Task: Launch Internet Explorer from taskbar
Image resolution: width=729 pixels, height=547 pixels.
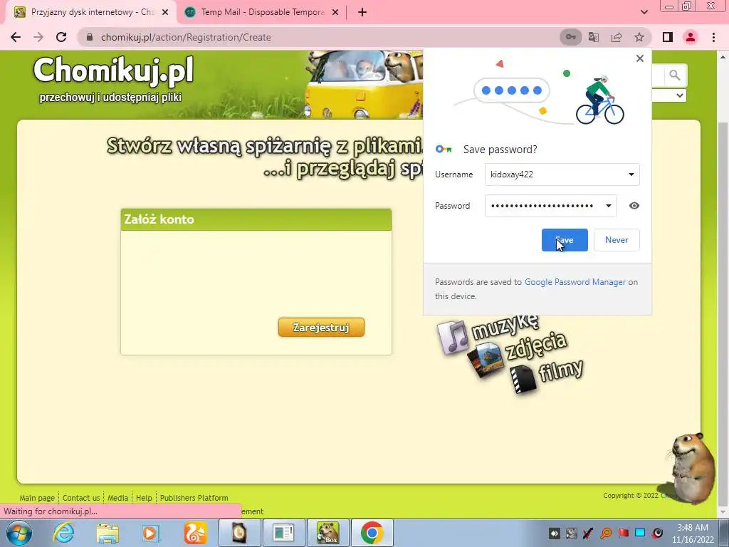Action: click(x=63, y=533)
